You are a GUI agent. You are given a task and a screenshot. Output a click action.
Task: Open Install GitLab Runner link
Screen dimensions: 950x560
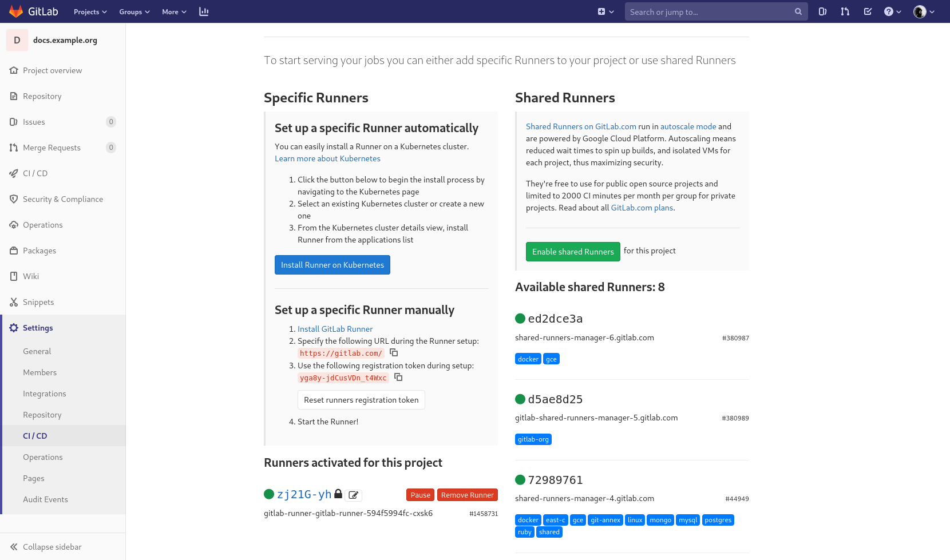335,329
